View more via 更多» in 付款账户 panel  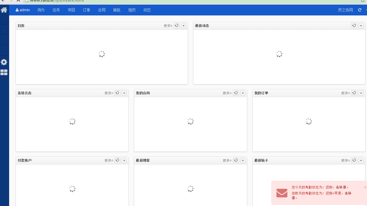point(109,160)
